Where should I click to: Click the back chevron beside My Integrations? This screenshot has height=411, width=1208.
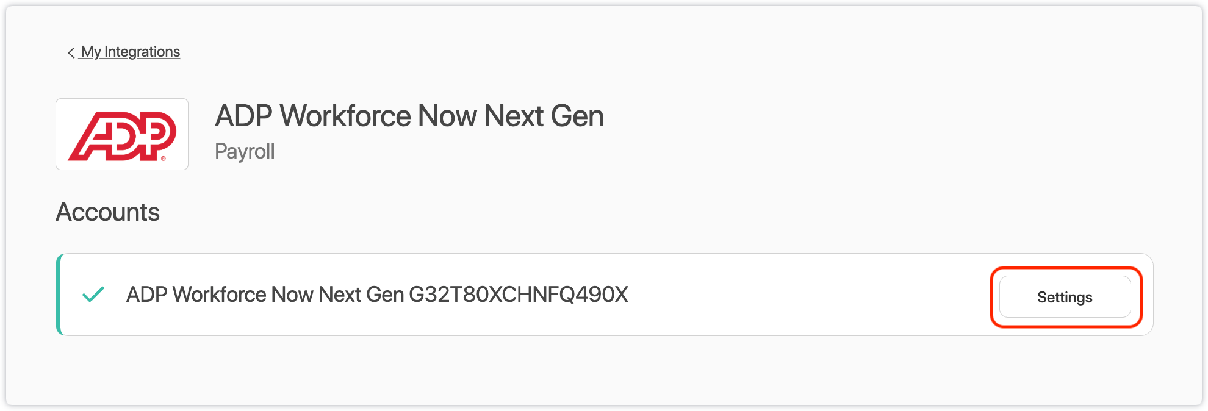pyautogui.click(x=71, y=53)
